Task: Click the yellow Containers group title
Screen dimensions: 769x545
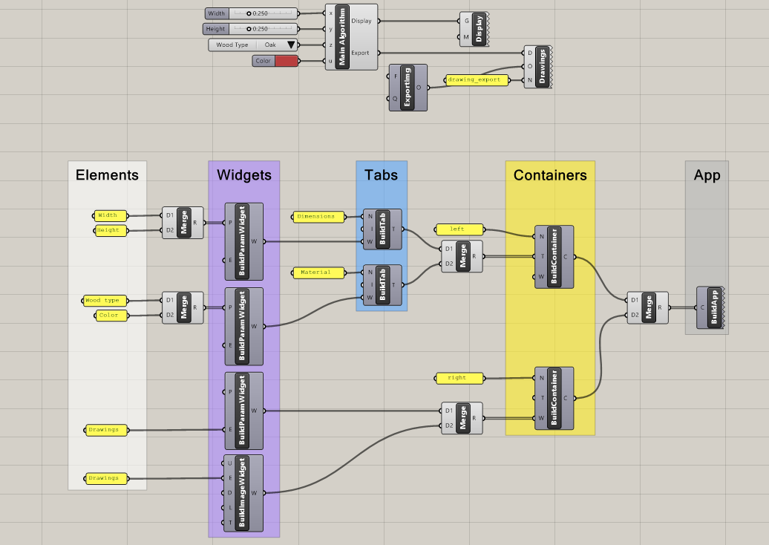Action: point(549,175)
